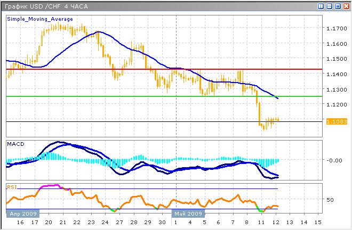Click the MACD -0.00 axis label
The height and width of the screenshot is (230, 352).
pyautogui.click(x=334, y=160)
